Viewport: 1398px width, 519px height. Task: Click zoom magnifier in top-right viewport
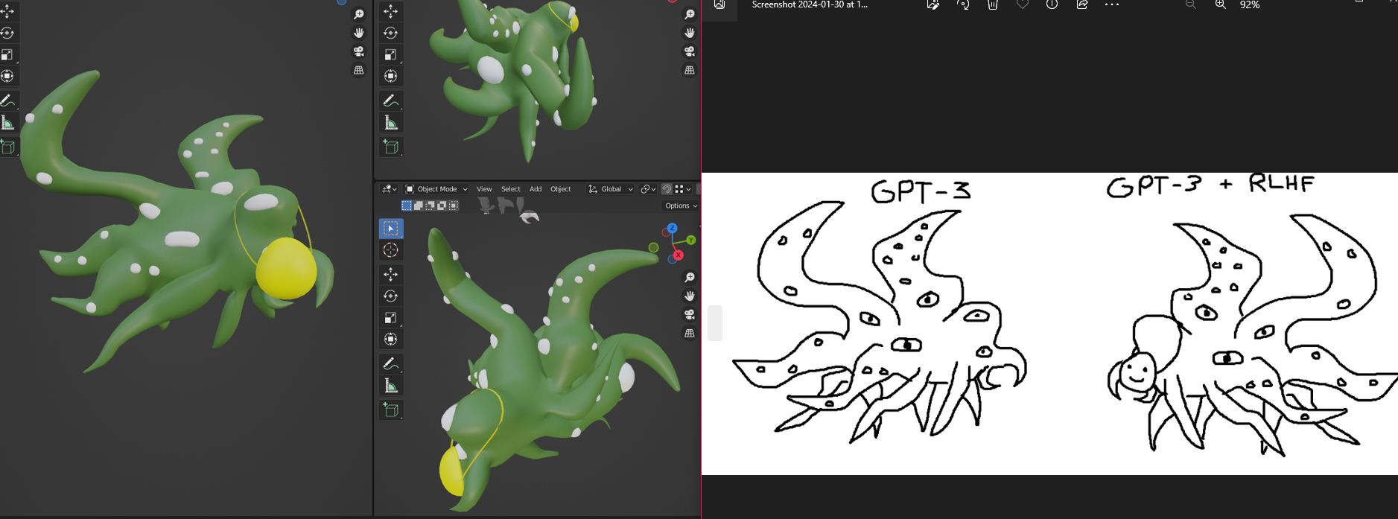690,14
